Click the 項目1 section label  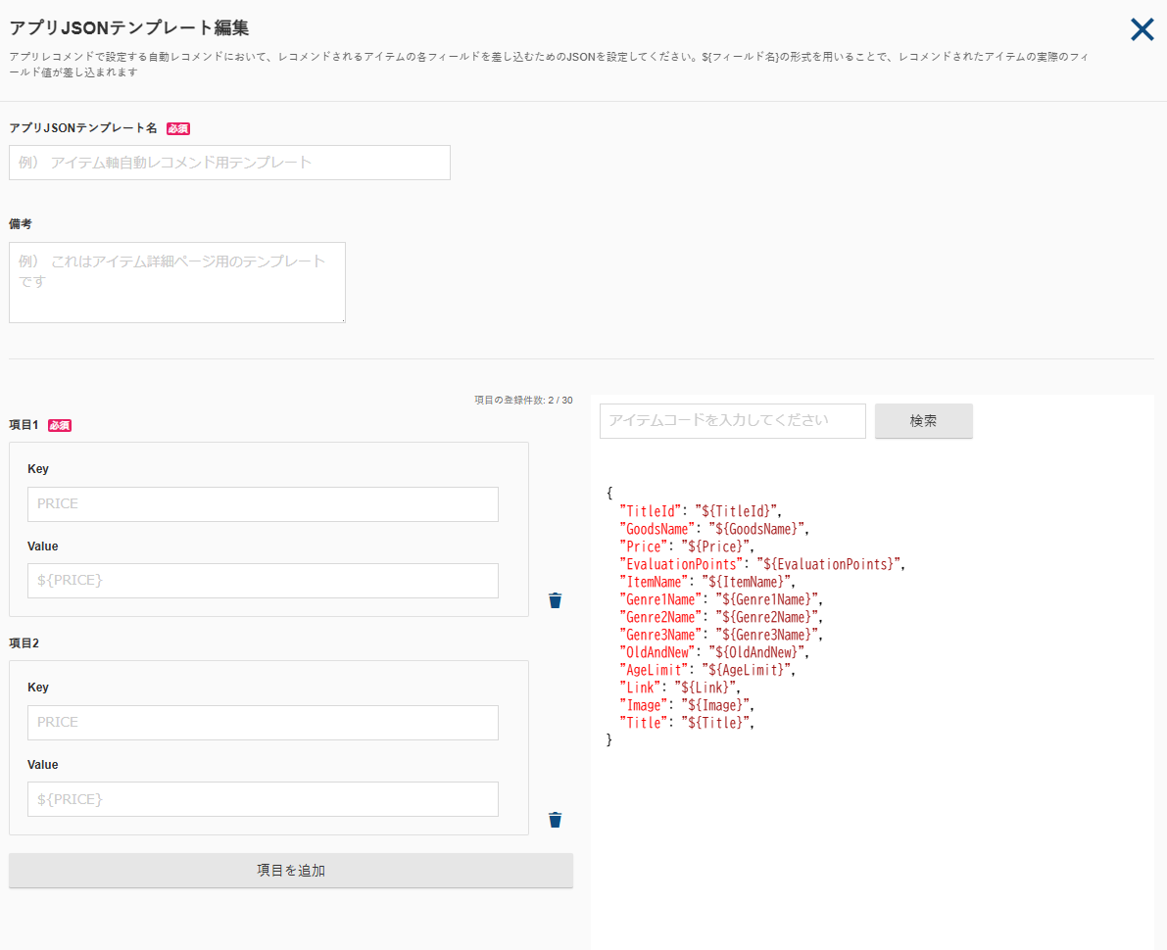[24, 425]
